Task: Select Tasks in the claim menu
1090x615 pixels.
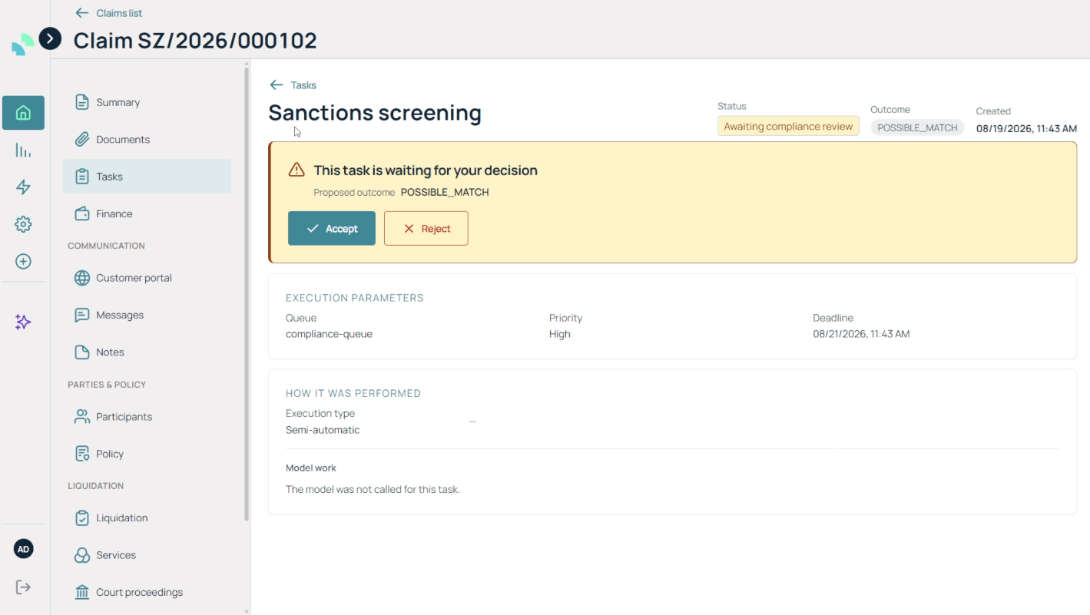Action: pos(147,177)
